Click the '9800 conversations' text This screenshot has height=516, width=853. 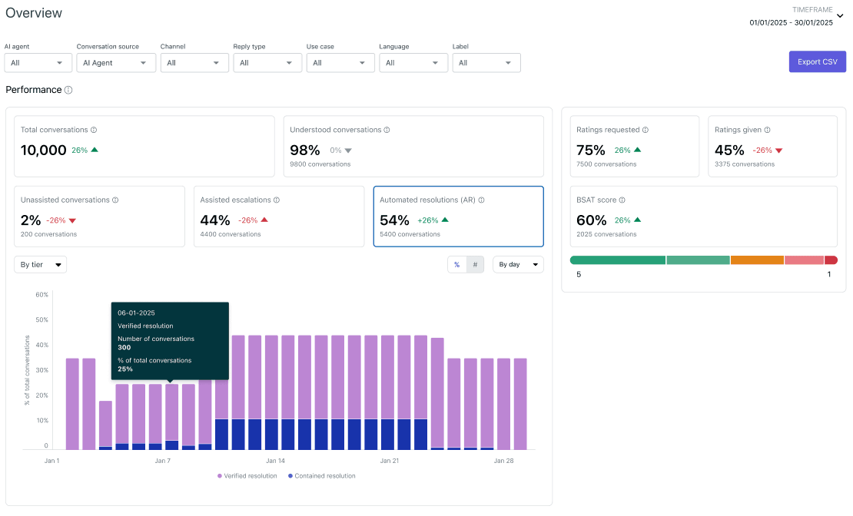320,164
